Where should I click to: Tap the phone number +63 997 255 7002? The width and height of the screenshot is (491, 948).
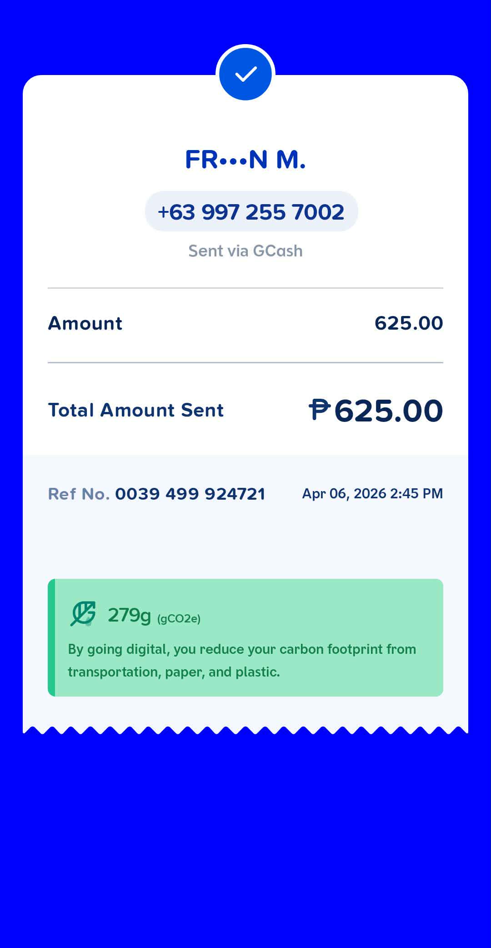[251, 211]
